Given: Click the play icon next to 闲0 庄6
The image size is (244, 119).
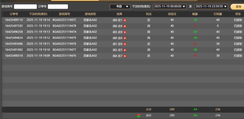Looking at the screenshot, I should 125,38.
